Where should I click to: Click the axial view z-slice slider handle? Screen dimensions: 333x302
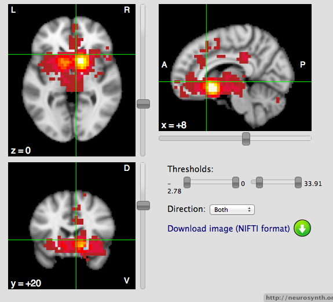144,104
